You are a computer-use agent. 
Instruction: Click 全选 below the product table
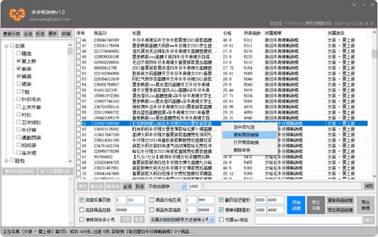click(x=127, y=187)
